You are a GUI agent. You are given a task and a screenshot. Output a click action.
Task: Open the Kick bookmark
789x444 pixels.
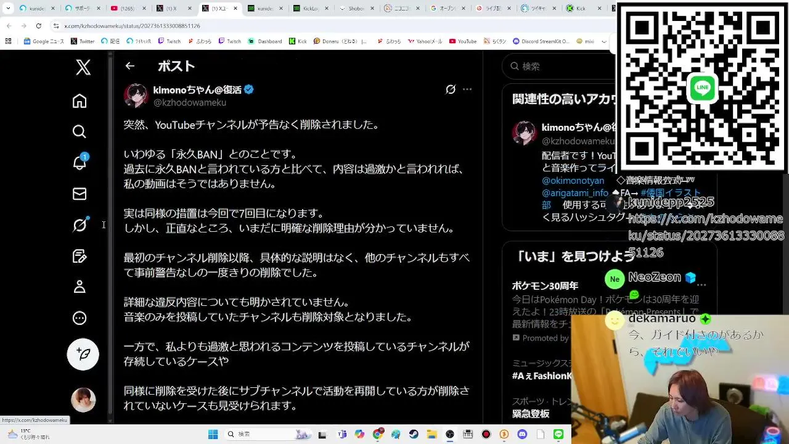point(298,41)
